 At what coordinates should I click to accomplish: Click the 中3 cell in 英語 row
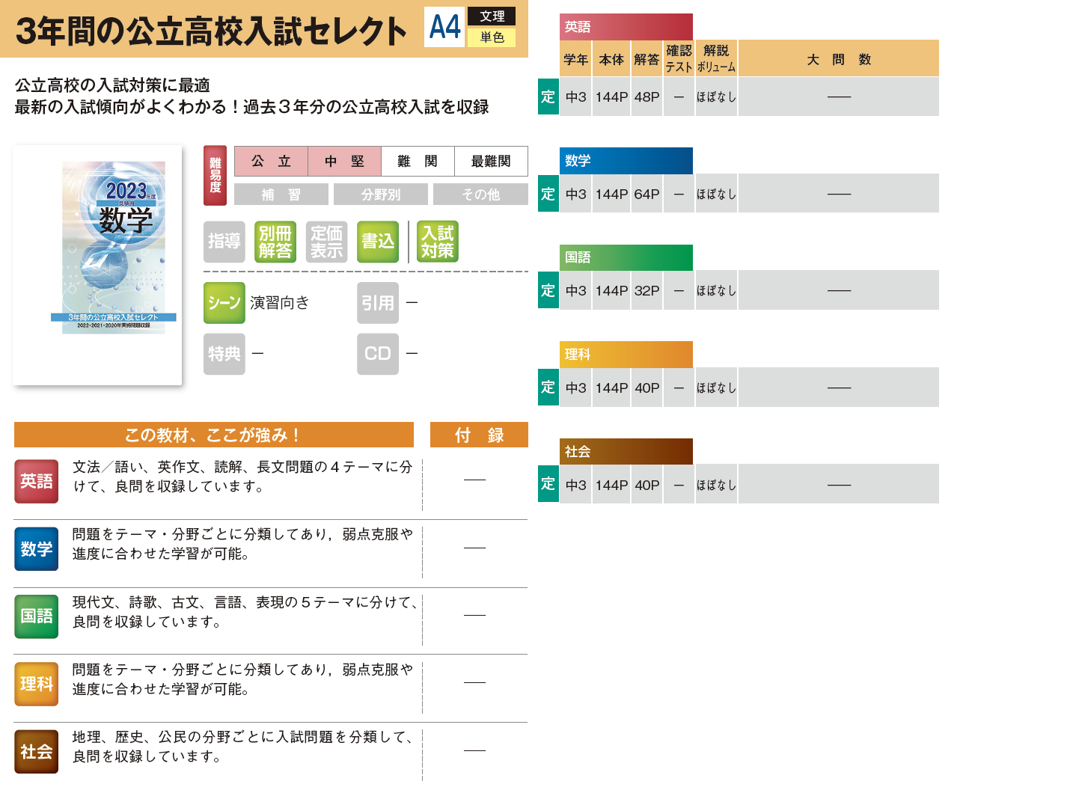(576, 97)
